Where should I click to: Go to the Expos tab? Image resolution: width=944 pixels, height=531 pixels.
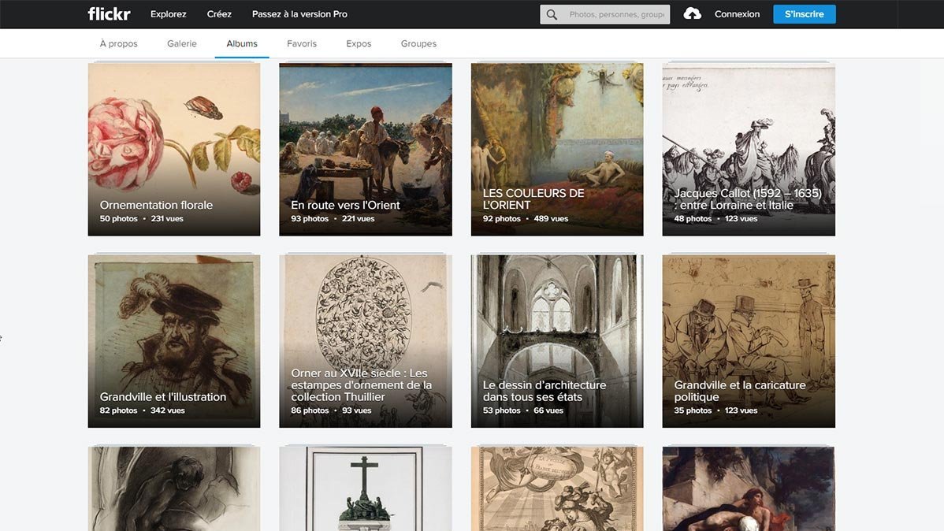(x=359, y=43)
